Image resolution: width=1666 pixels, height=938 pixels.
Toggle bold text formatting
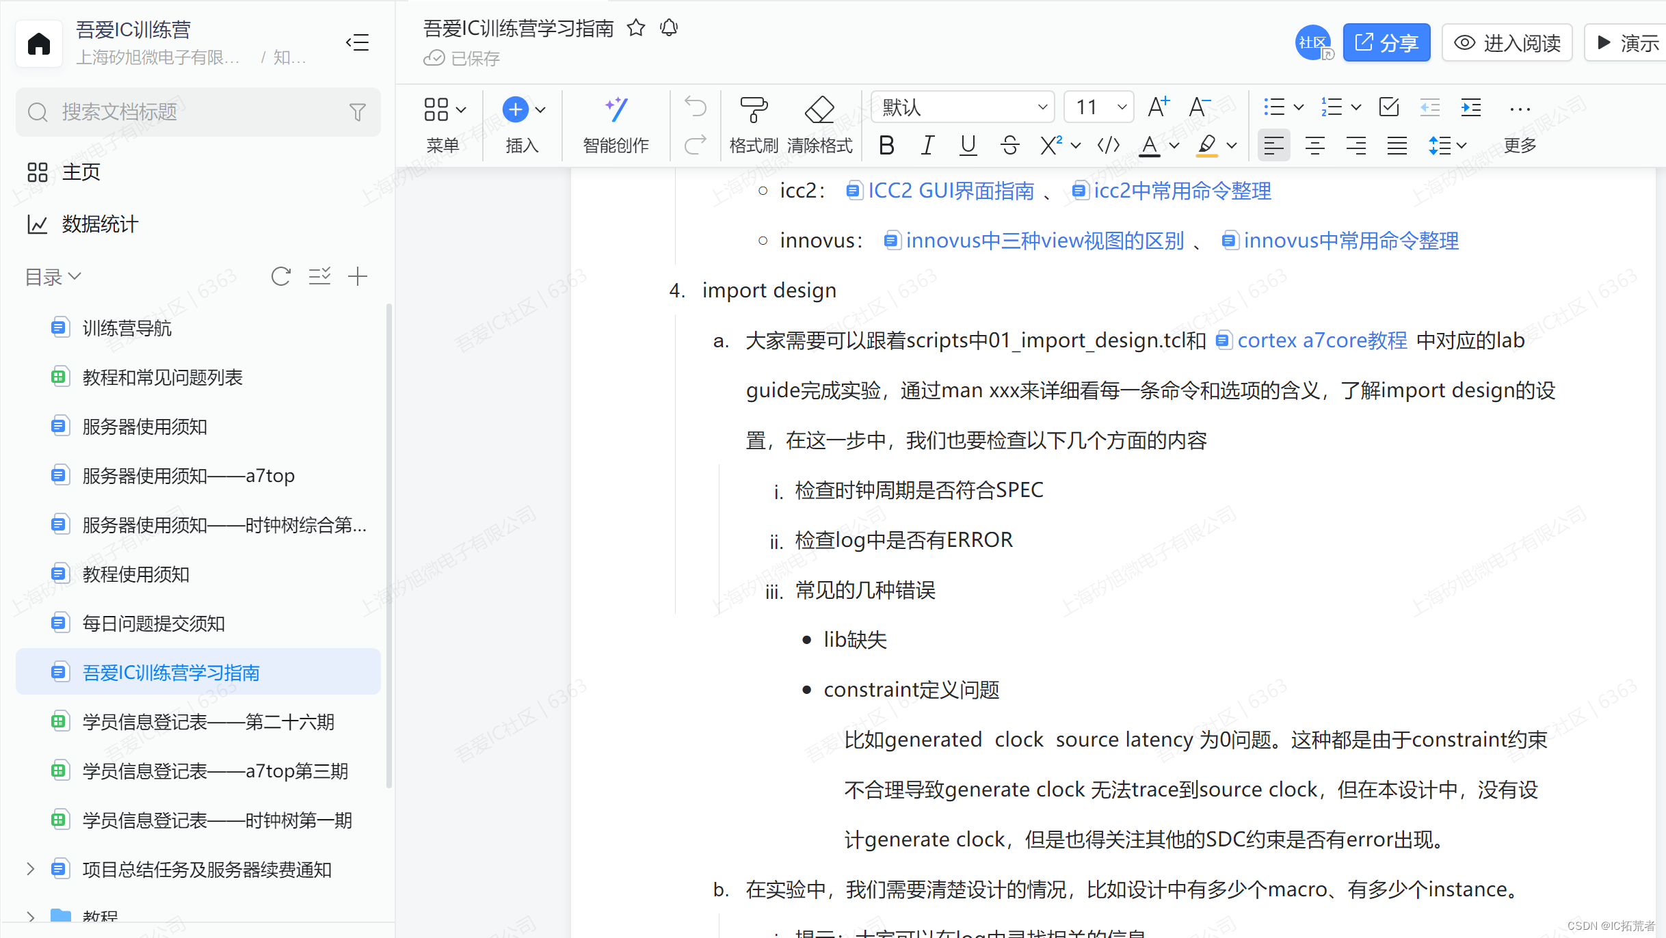coord(887,145)
